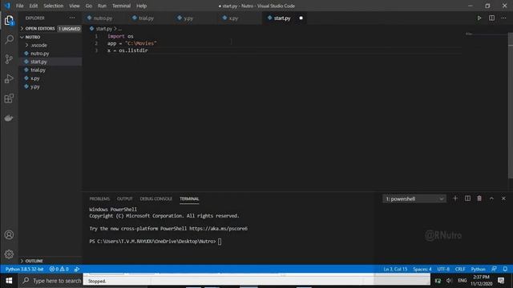Open the Run menu
Image resolution: width=513 pixels, height=288 pixels.
click(x=102, y=6)
